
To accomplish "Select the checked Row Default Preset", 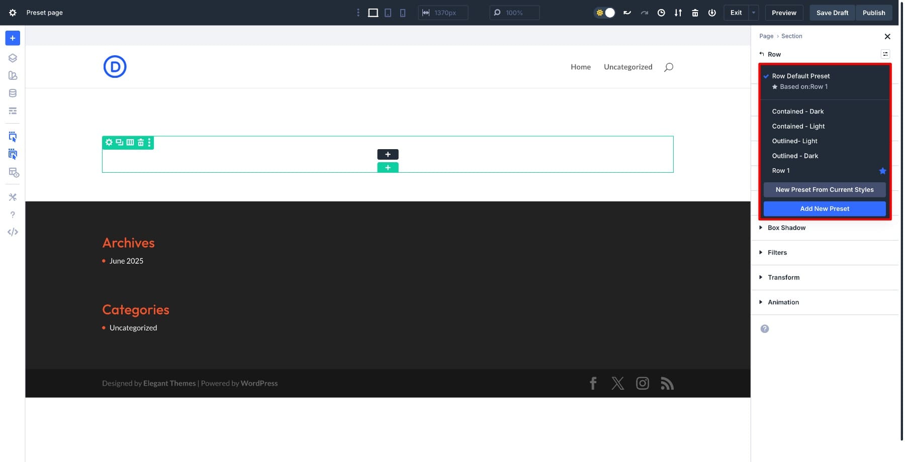I will 800,76.
